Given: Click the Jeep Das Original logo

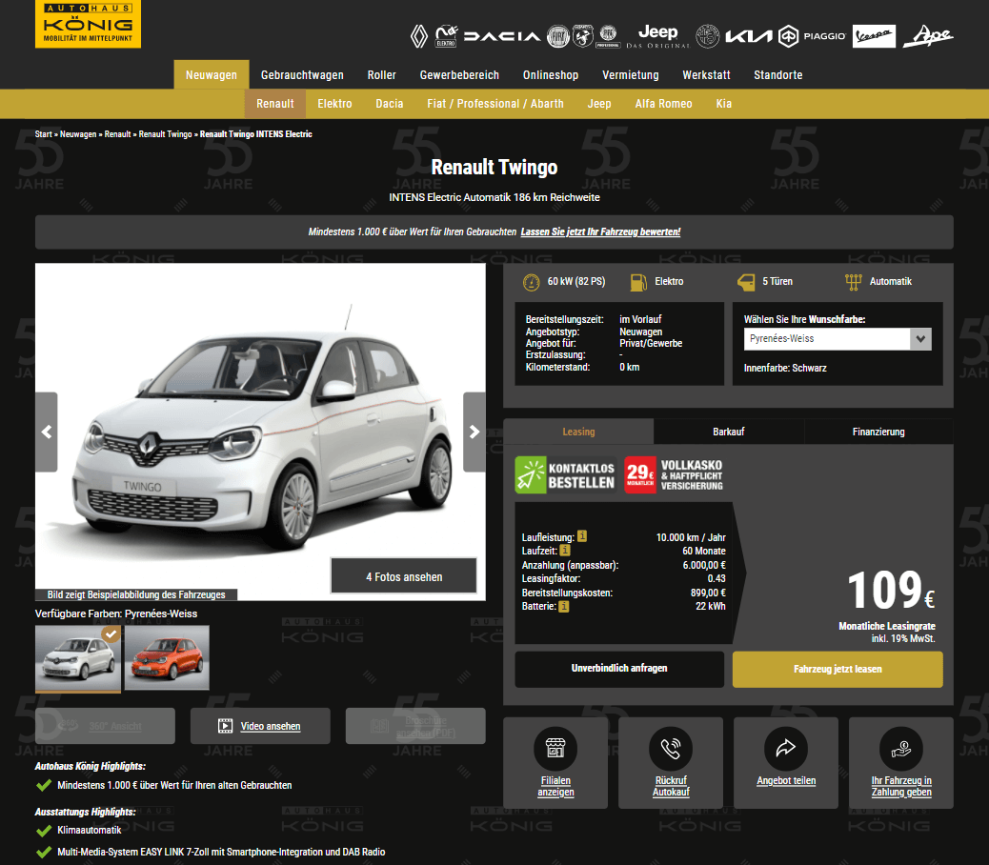Looking at the screenshot, I should (657, 36).
